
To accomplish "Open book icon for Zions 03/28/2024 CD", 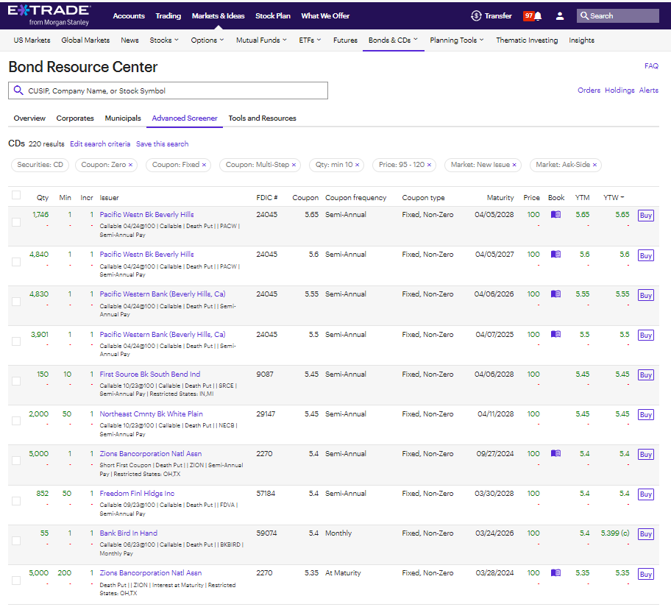I will point(555,572).
